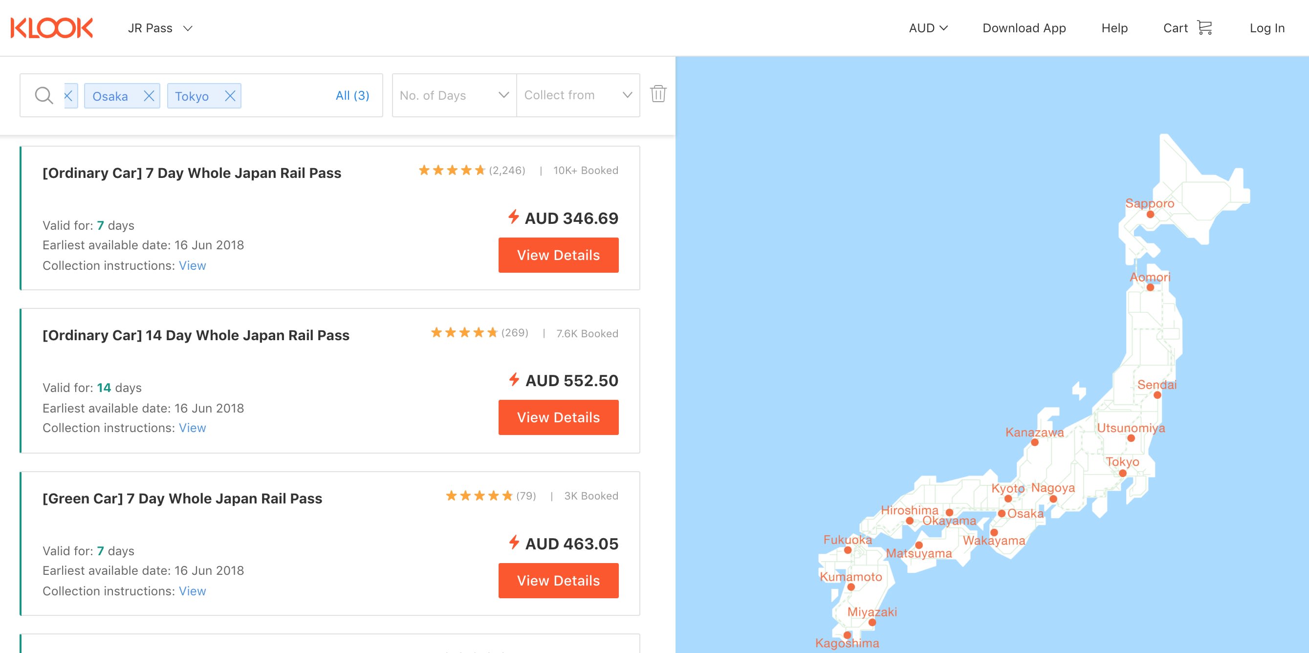This screenshot has width=1309, height=653.
Task: Open [Ordinary Car] 14 Day Whole Japan Rail Pass
Action: tap(196, 335)
